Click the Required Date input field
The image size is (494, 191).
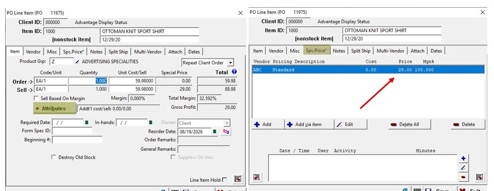click(x=68, y=123)
